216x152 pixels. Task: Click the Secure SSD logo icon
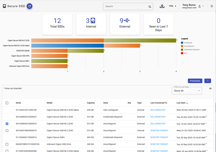pos(4,6)
